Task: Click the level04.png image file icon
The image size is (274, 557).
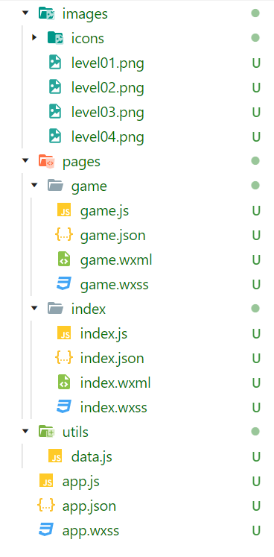Action: coord(55,136)
